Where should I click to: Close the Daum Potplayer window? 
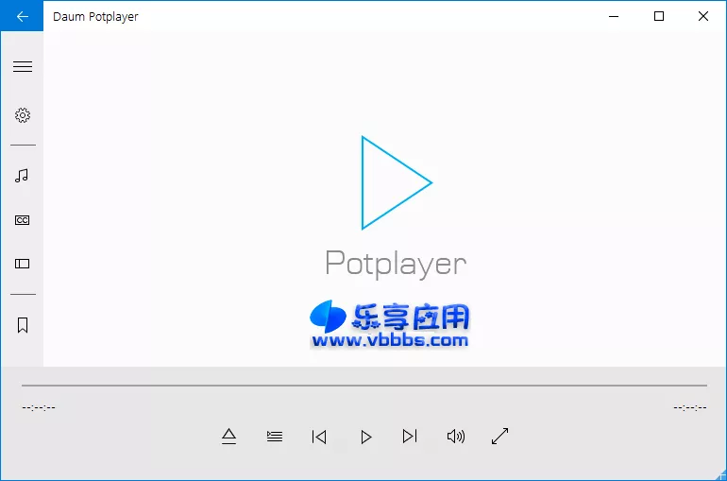tap(702, 16)
